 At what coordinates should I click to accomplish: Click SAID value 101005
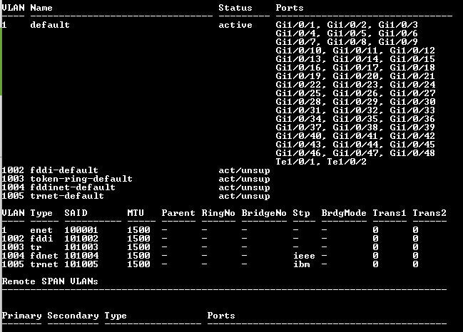click(81, 264)
